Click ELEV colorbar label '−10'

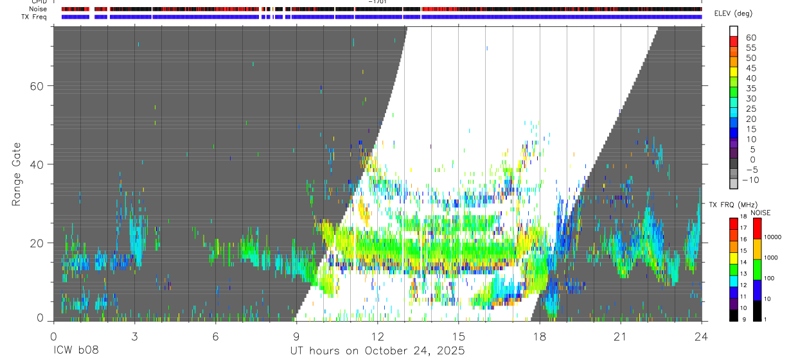750,180
